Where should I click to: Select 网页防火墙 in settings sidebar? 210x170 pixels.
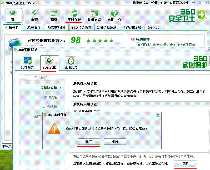[x=49, y=97]
